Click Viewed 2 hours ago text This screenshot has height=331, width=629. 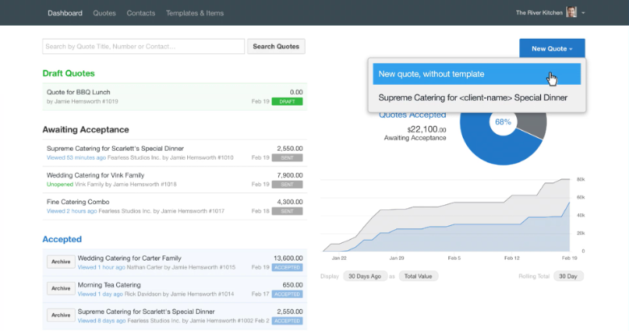coord(72,211)
